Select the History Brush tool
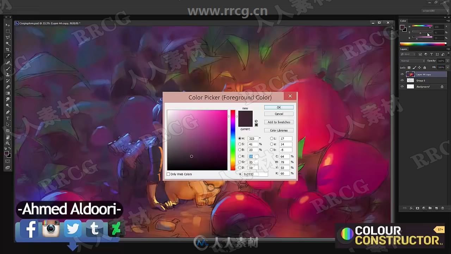Viewport: 451px width, 254px height. (8, 81)
